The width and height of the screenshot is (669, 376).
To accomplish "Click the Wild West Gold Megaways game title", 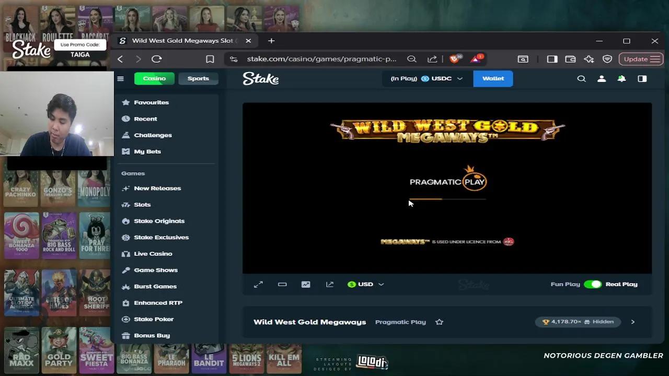I will 309,322.
